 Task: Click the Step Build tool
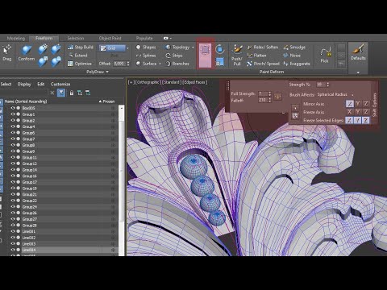coord(81,48)
